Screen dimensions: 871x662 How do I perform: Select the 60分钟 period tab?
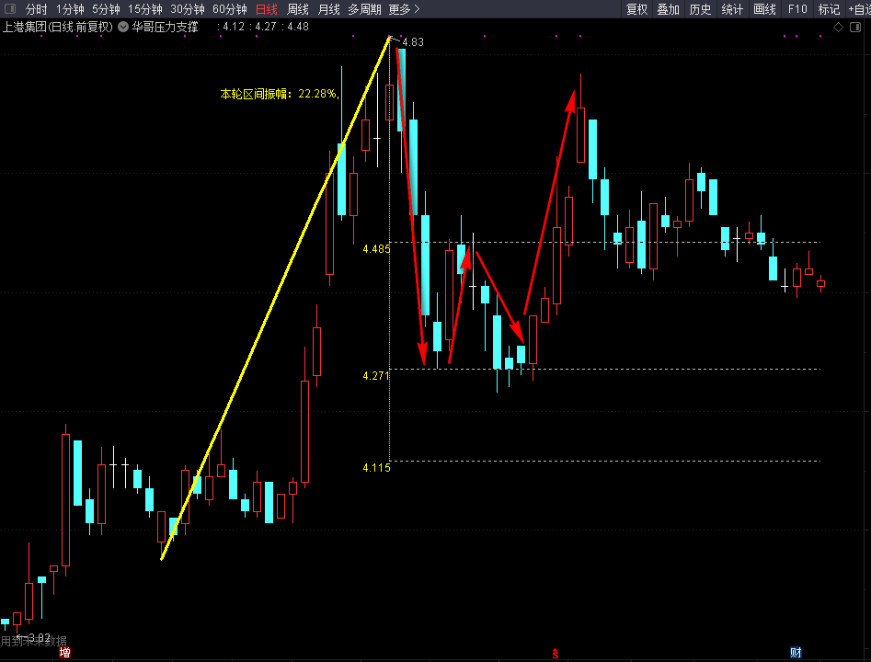pyautogui.click(x=229, y=9)
